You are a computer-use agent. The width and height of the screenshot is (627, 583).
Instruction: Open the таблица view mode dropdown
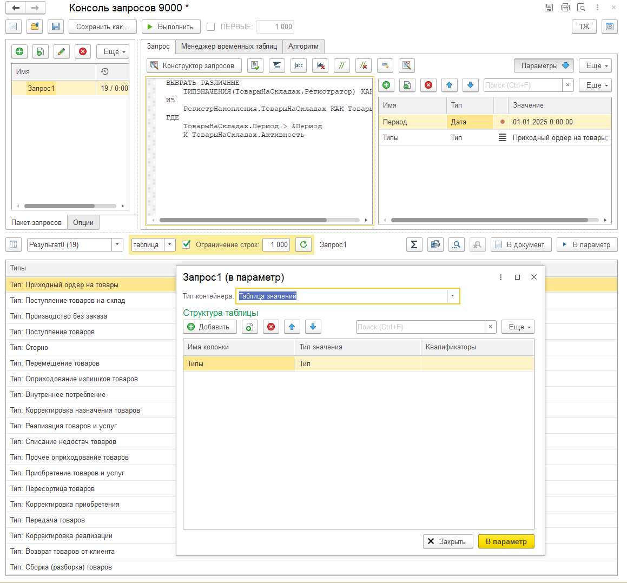(x=170, y=244)
